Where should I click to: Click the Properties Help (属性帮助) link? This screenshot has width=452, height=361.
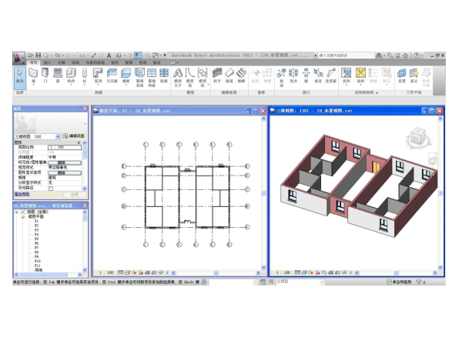point(22,194)
